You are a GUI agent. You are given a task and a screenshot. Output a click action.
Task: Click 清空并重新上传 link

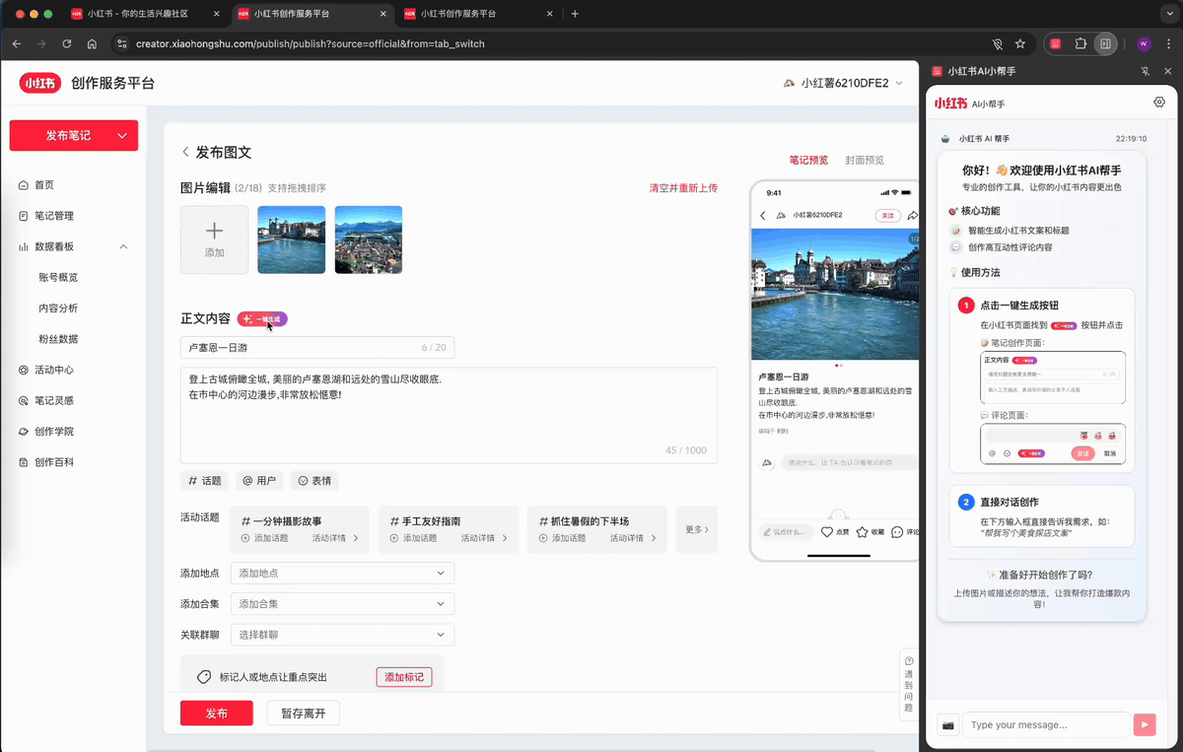[x=683, y=188]
